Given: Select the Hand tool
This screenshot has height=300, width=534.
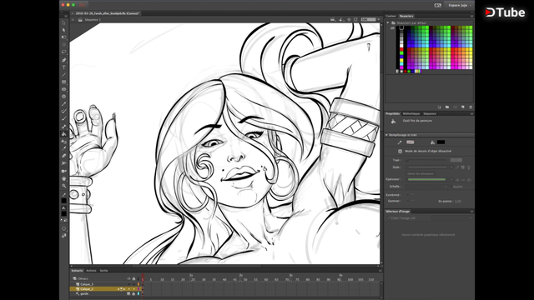Looking at the screenshot, I should 63,178.
